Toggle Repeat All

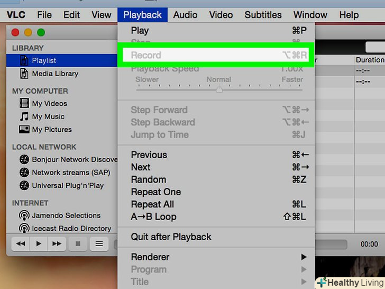click(216, 204)
